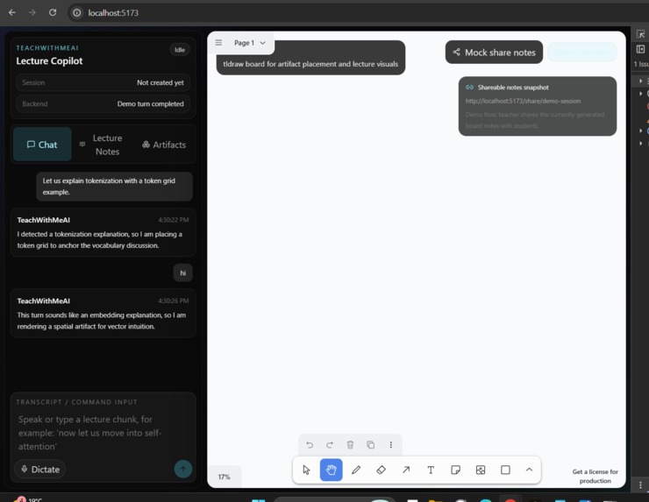
Task: Click the 4:30:26 PM TeachWithMeAI reply
Action: coord(103,314)
